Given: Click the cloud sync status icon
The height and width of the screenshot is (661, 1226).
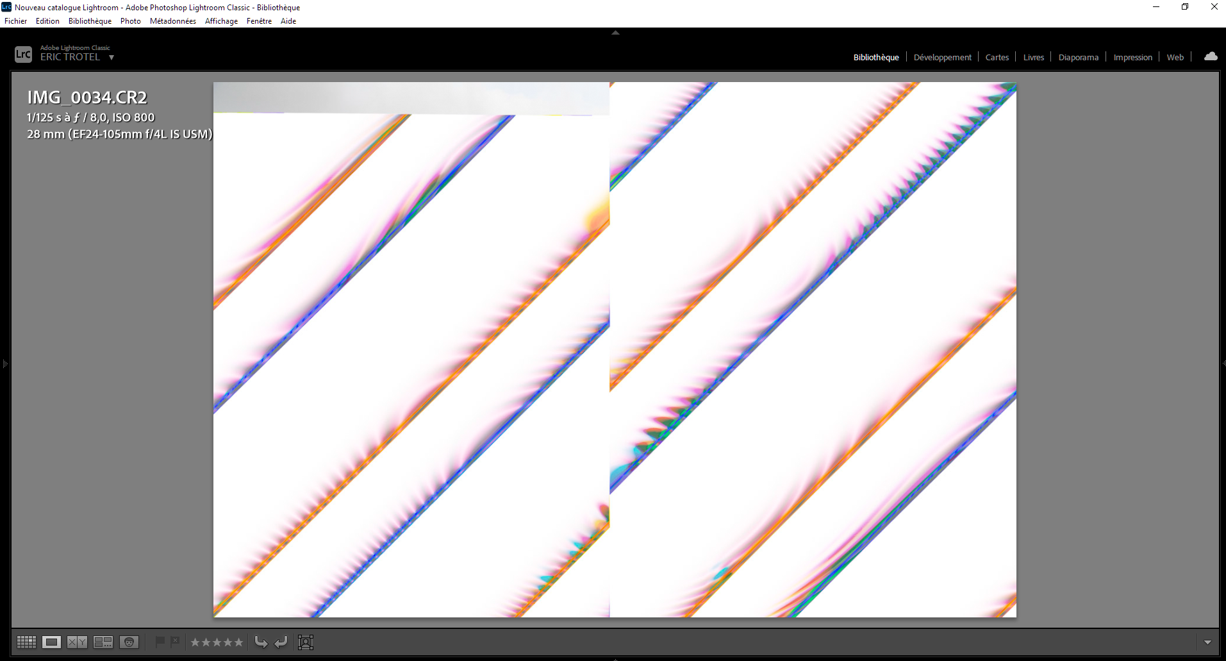Looking at the screenshot, I should click(1211, 56).
